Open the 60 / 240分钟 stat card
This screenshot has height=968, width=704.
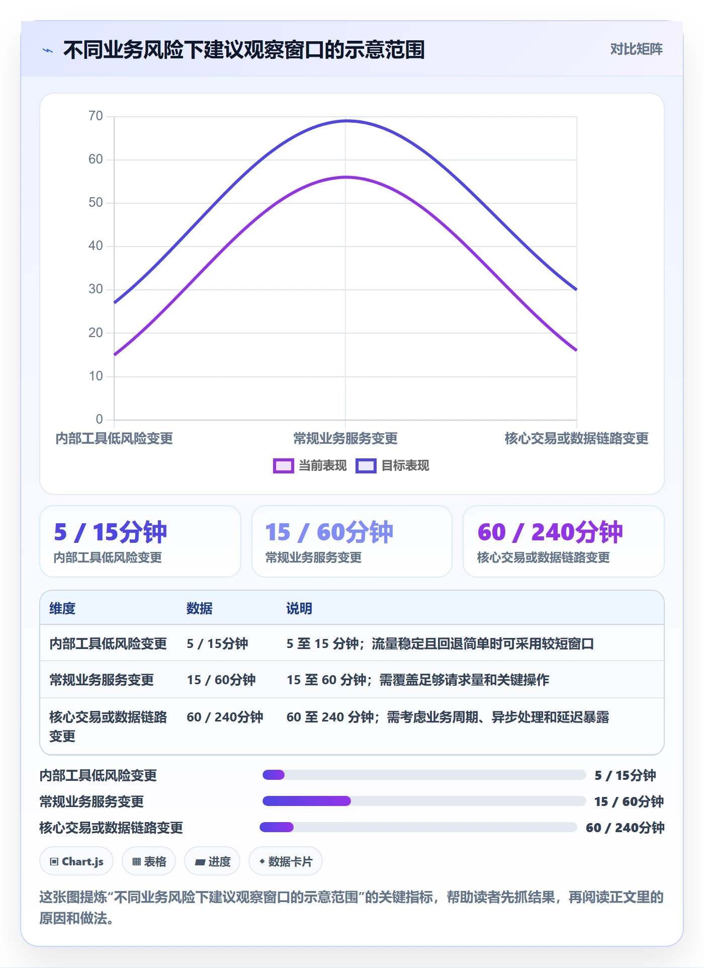click(564, 541)
